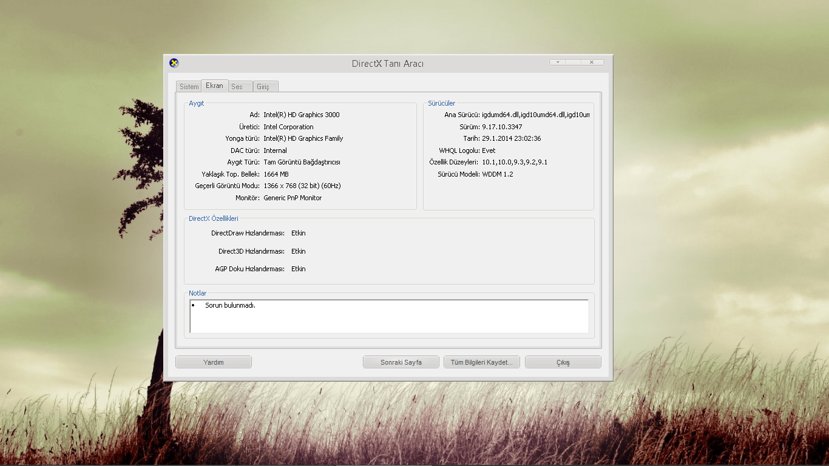Minimize the DirectX Tanı Aracı window
Viewport: 829px width, 466px height.
[558, 62]
